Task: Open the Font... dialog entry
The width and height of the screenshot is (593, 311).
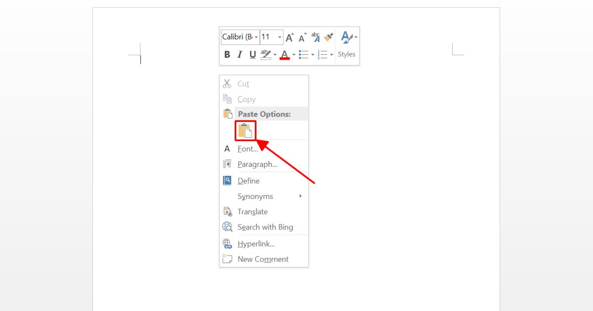Action: click(264, 149)
